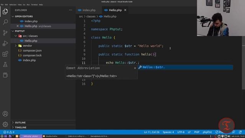
Task: Dismiss the Emmet Abbreviation popup
Action: (135, 68)
